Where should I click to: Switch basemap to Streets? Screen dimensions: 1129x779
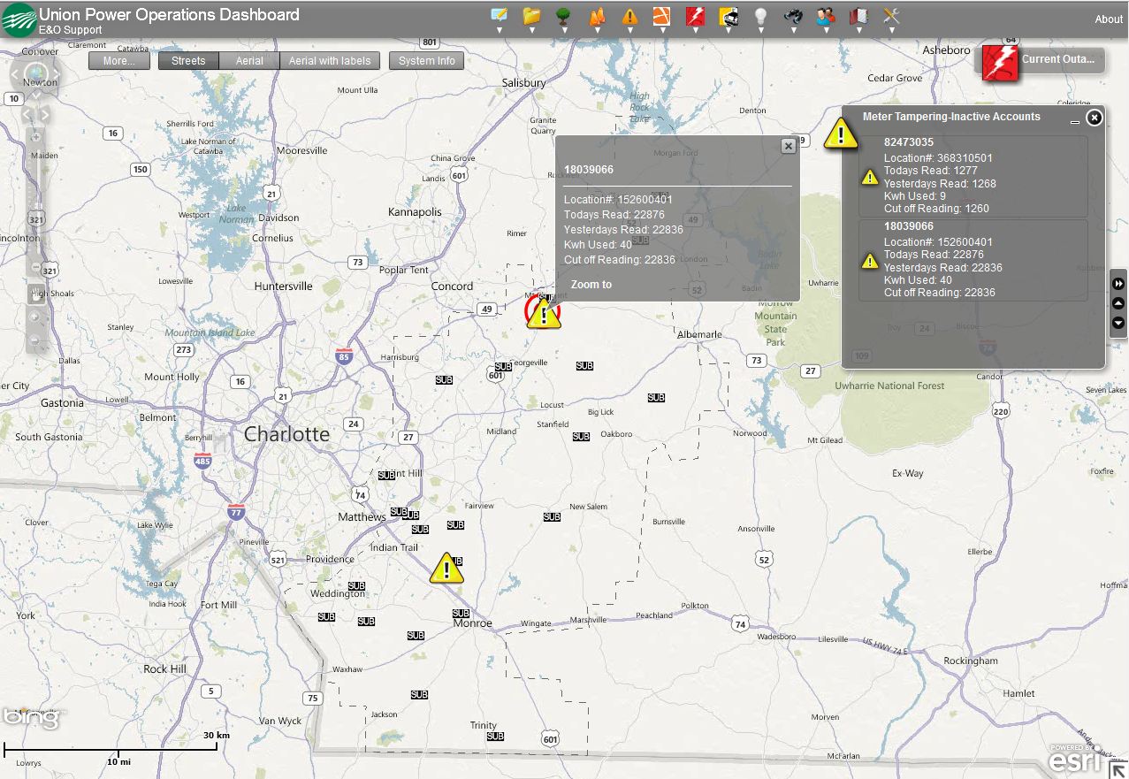point(188,61)
